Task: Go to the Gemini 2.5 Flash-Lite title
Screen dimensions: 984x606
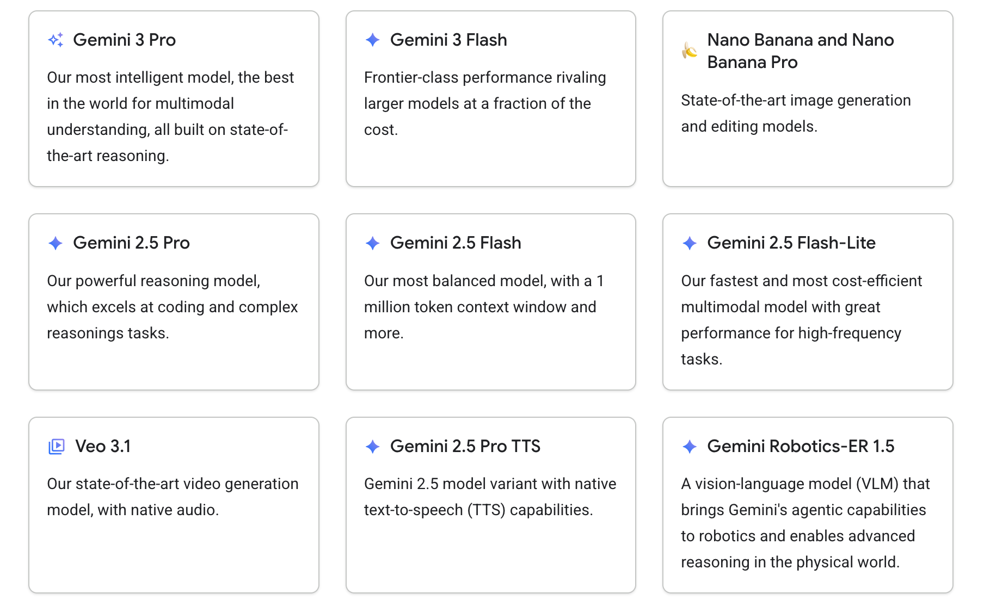Action: [x=791, y=243]
